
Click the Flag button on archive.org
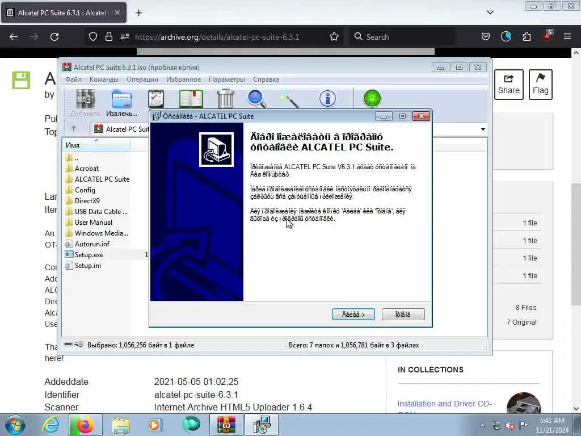[541, 85]
